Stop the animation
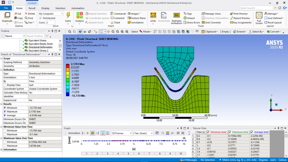Screen dimensions: 288x162 click(93, 133)
